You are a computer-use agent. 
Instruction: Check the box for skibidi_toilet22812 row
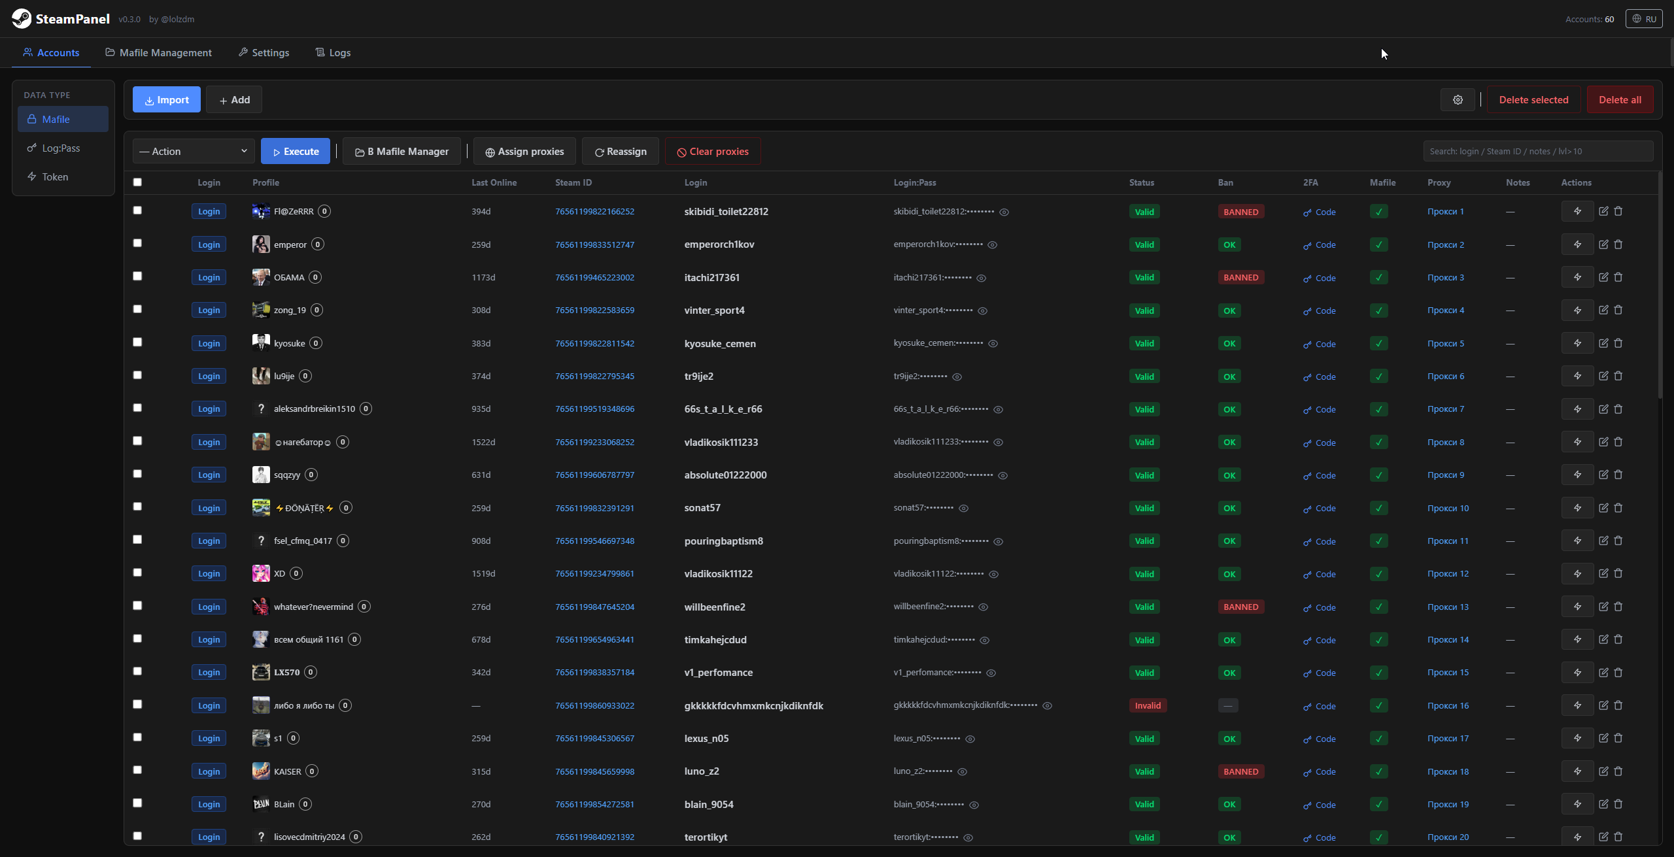coord(137,210)
